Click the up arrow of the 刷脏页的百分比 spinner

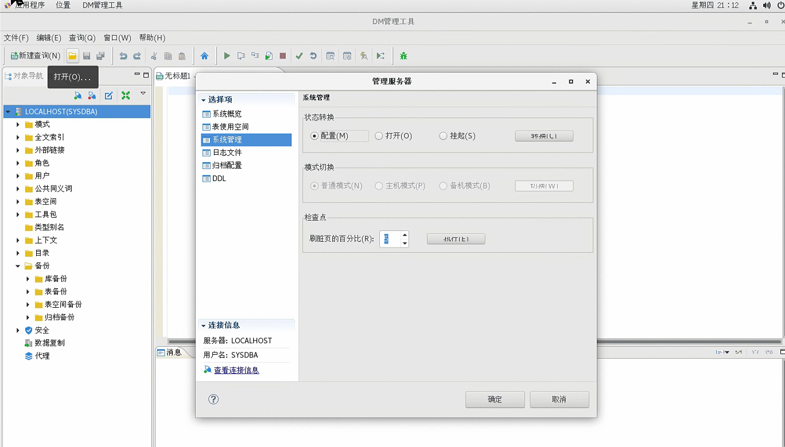click(404, 235)
